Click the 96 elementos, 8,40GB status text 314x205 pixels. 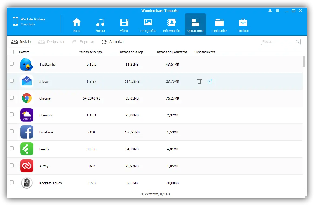tap(155, 194)
